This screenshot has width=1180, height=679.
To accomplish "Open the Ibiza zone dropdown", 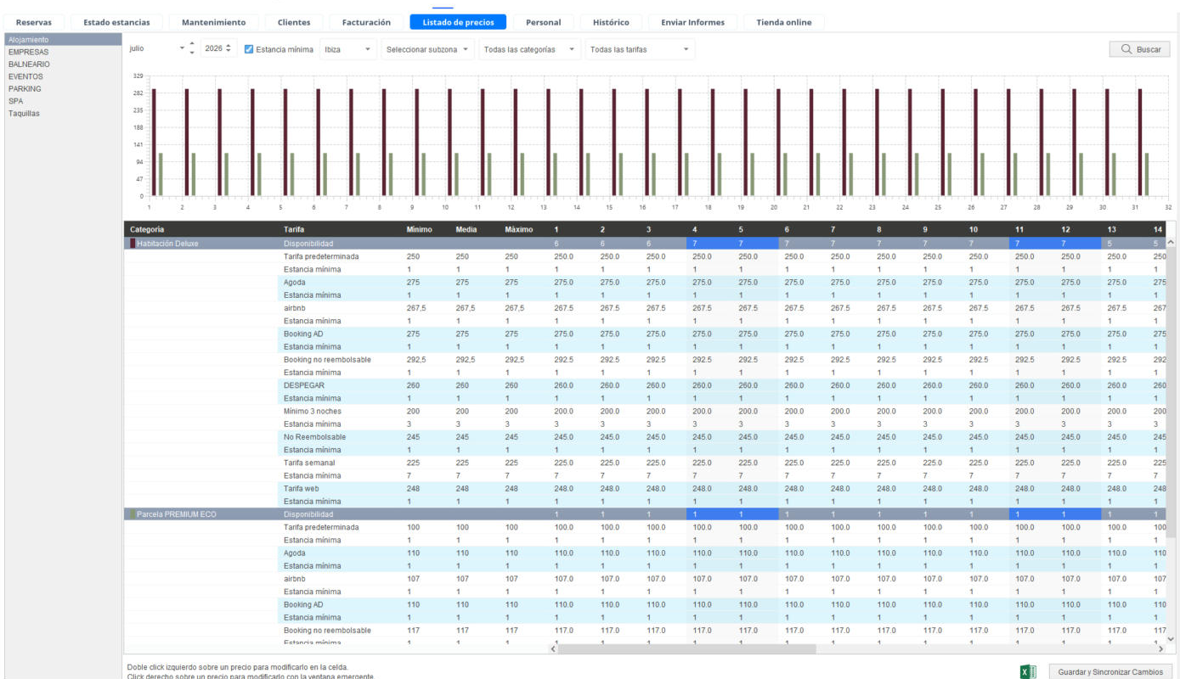I will (348, 49).
